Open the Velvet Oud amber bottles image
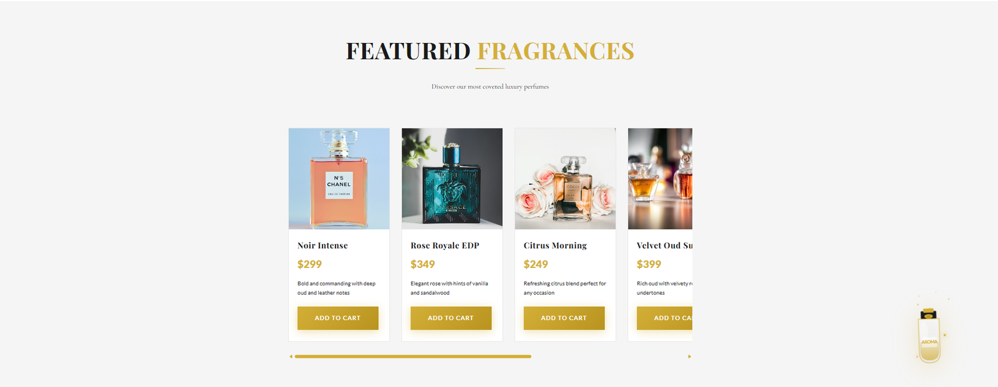Viewport: 998px width, 387px height. [660, 179]
